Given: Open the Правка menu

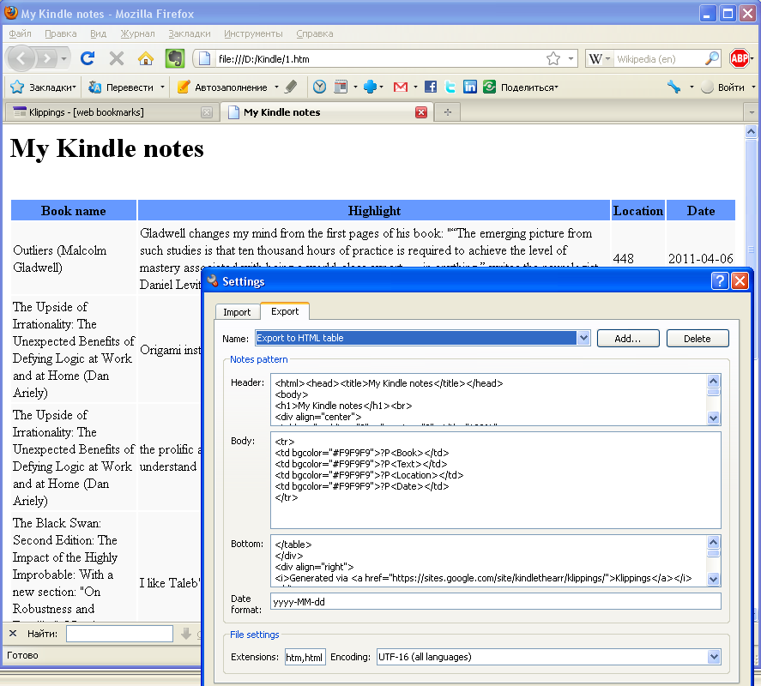Looking at the screenshot, I should coord(61,33).
